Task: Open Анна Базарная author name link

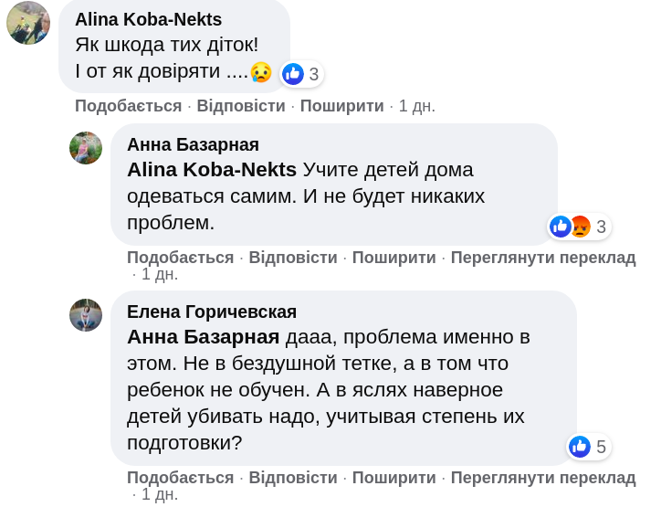Action: coord(193,144)
